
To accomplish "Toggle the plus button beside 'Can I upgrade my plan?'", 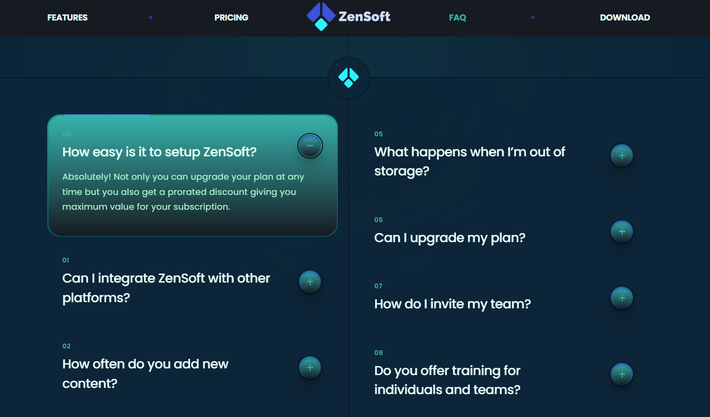I will pyautogui.click(x=622, y=232).
